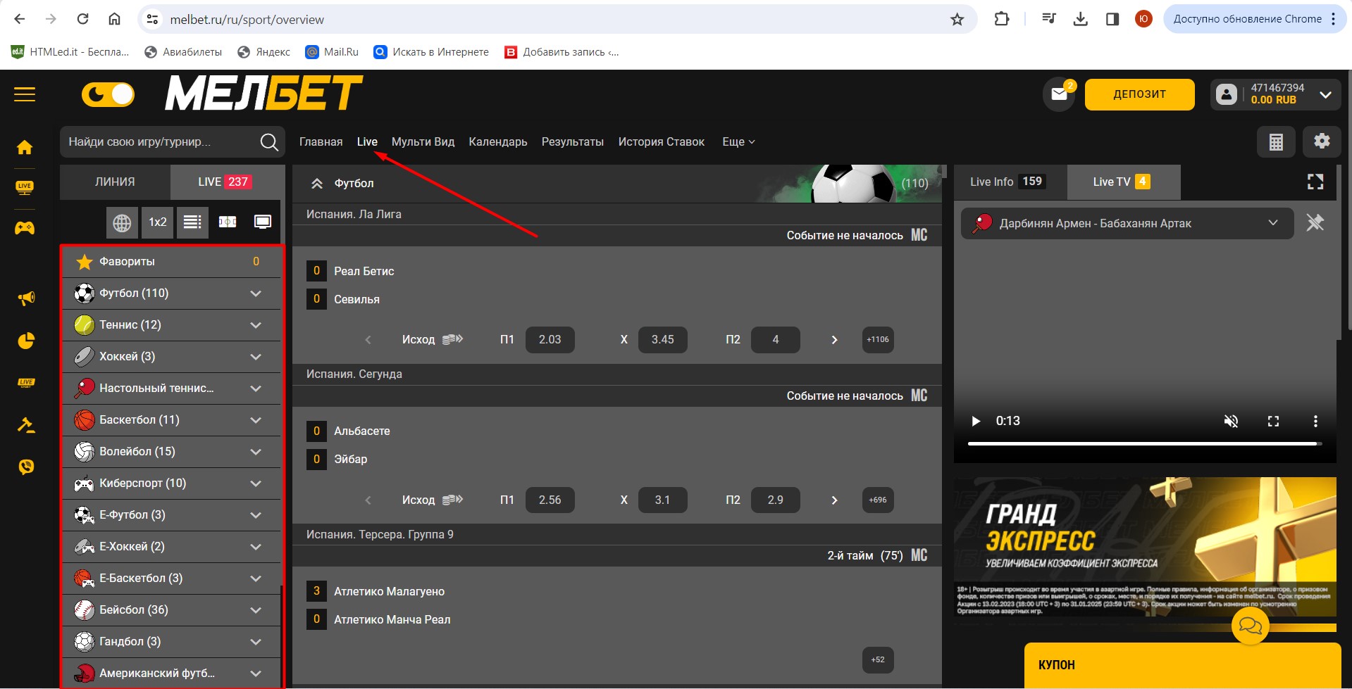Screen dimensions: 1352x689
Task: Click the calculator icon in top bar
Action: tap(1276, 142)
